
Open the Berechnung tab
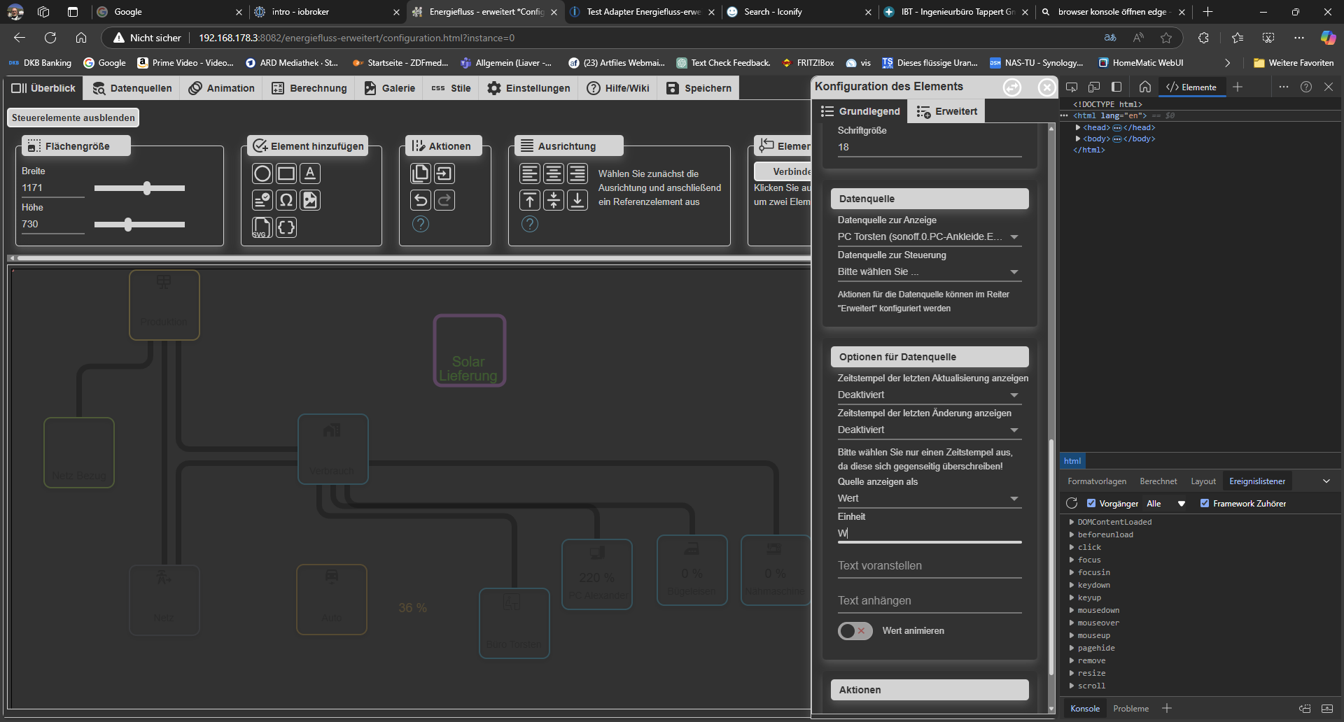tap(309, 88)
